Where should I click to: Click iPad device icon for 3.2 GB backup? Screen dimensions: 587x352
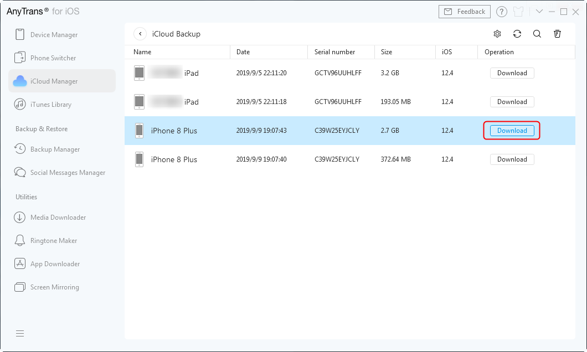click(139, 73)
